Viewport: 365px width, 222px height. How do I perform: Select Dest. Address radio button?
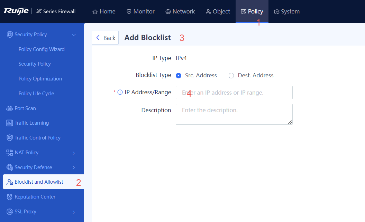[x=231, y=76]
